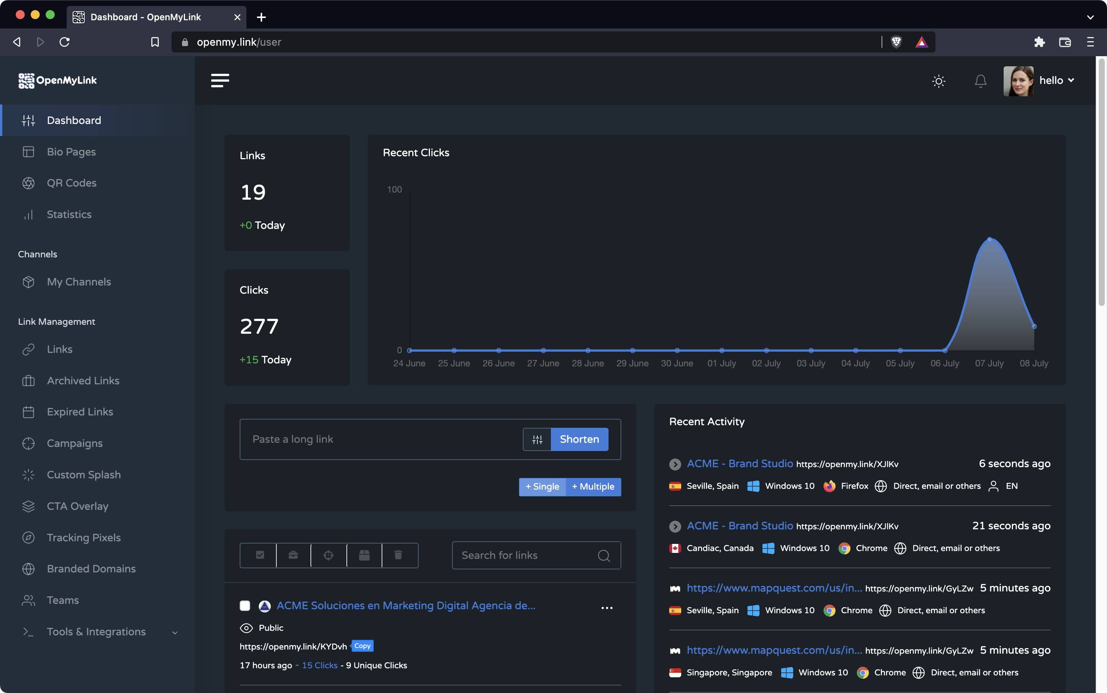Click the 07 July peak point on chart
The height and width of the screenshot is (693, 1107).
coord(989,239)
